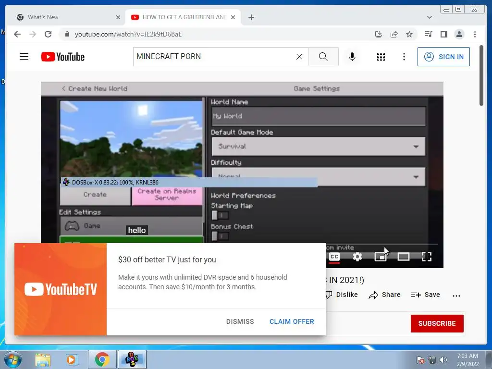Toggle closed captions on video

pyautogui.click(x=334, y=257)
